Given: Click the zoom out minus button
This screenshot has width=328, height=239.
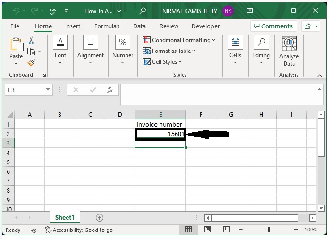Looking at the screenshot, I should (x=240, y=230).
